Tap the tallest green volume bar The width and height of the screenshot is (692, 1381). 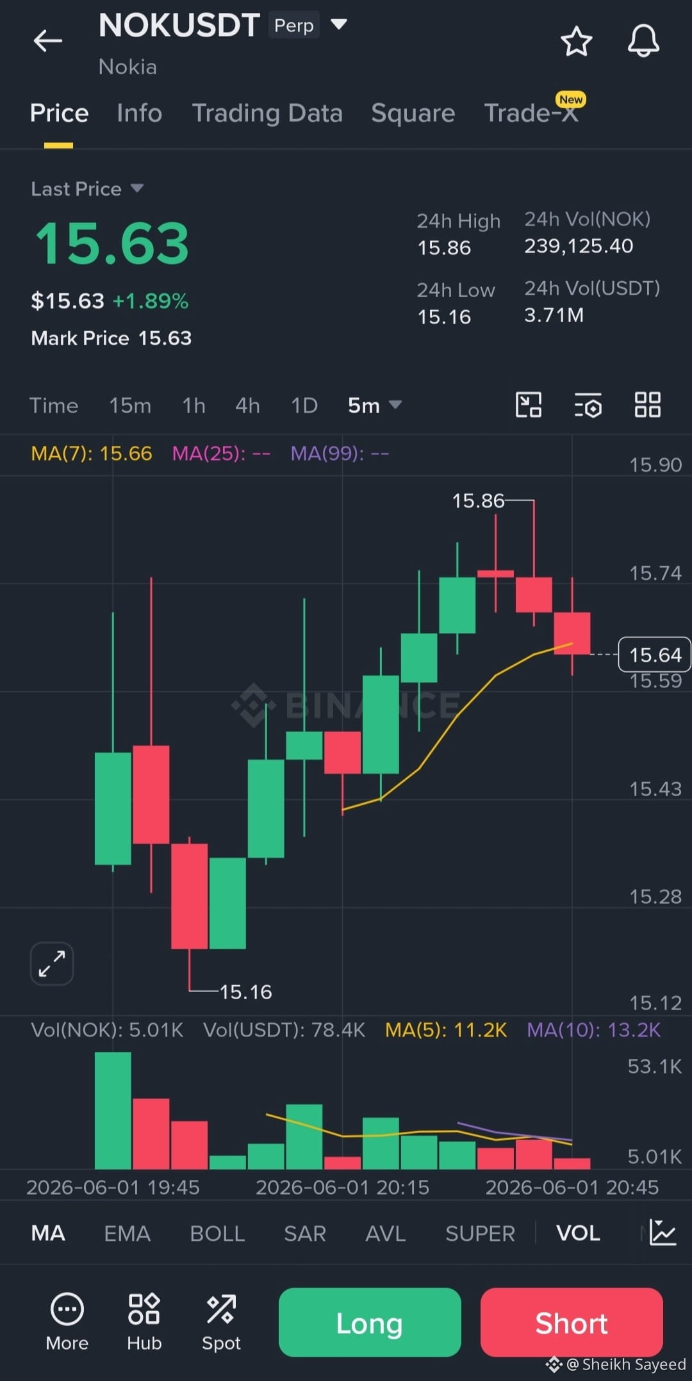click(x=113, y=1110)
